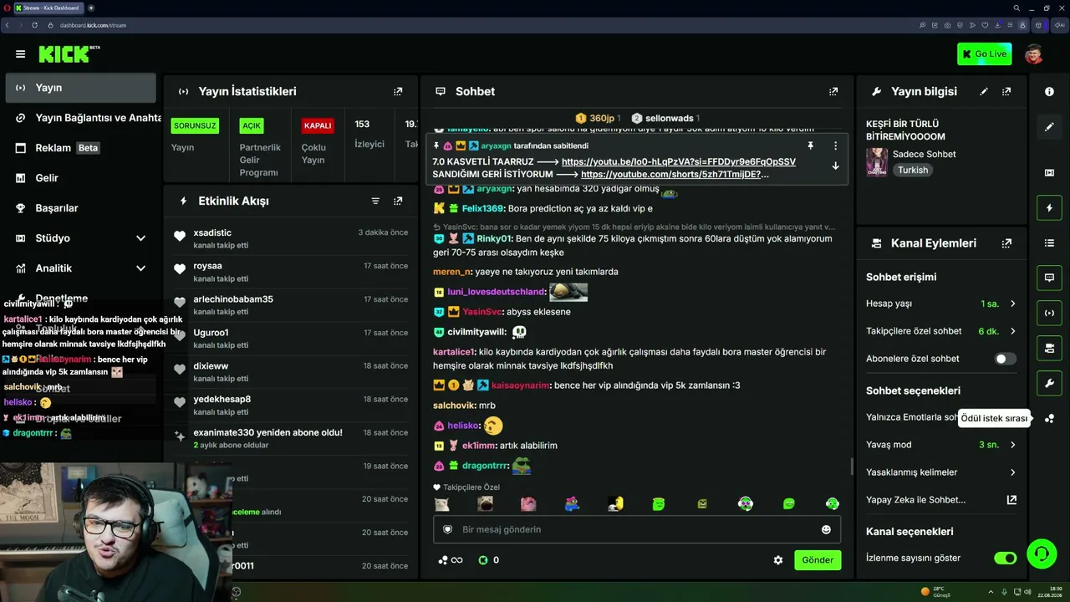The width and height of the screenshot is (1070, 602).
Task: Open a new browser tab
Action: point(91,8)
